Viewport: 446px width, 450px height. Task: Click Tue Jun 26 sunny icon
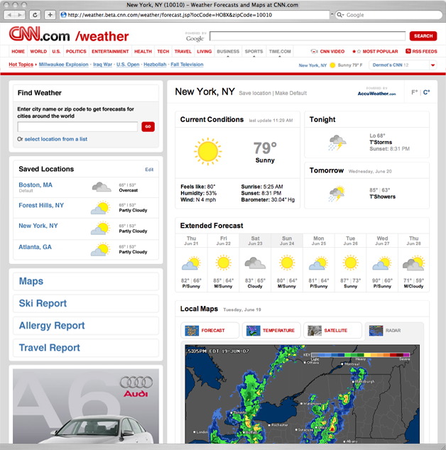tap(350, 263)
